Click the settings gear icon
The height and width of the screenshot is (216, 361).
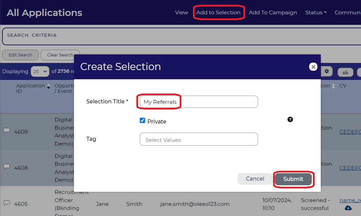(x=327, y=71)
